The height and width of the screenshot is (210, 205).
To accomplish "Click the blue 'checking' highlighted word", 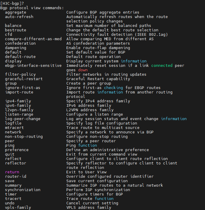I will click(x=114, y=88).
